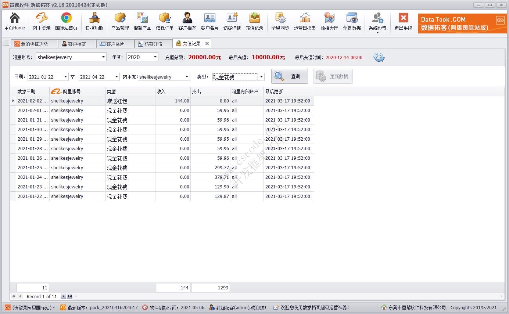
Task: Select the 379.71 expense cell
Action: tap(210, 177)
